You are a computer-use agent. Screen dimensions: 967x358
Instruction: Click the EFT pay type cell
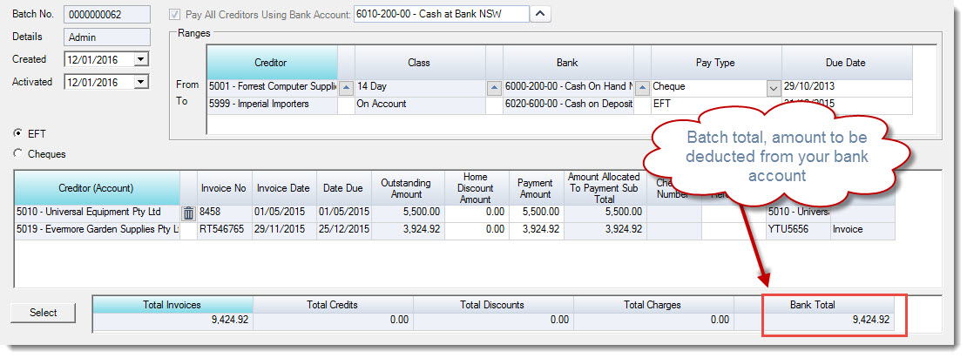[716, 105]
